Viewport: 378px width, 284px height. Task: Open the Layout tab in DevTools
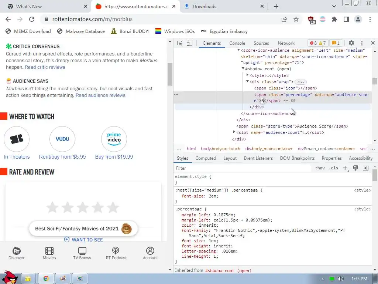[x=230, y=158]
